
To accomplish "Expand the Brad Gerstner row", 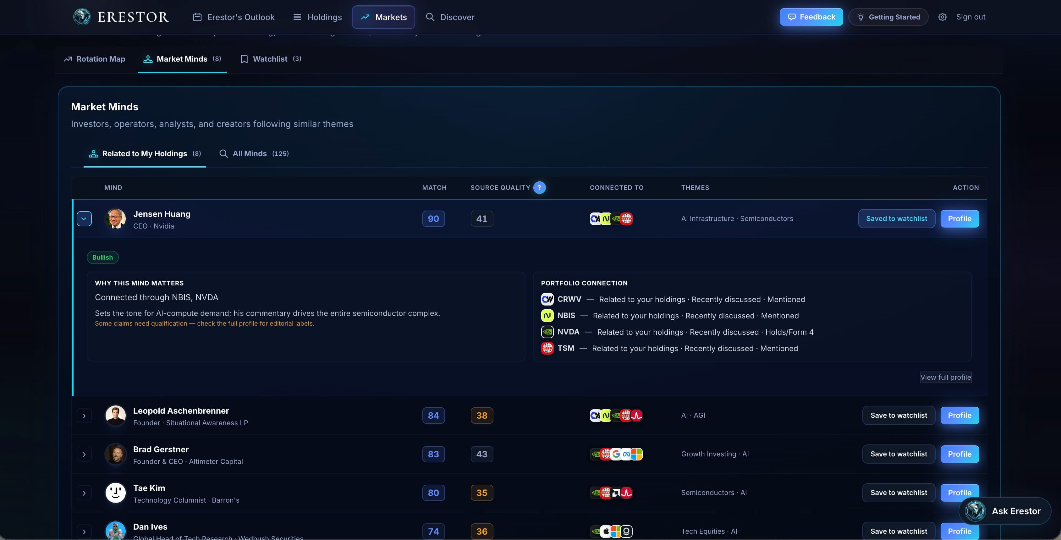I will click(84, 454).
